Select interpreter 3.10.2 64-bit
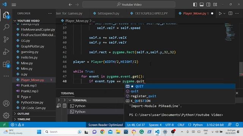The height and width of the screenshot is (136, 243). [x=215, y=125]
